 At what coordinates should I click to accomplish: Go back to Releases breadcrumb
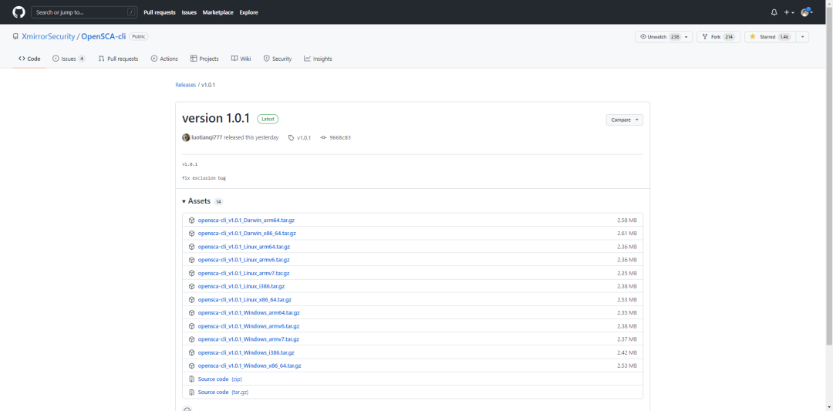pos(185,85)
